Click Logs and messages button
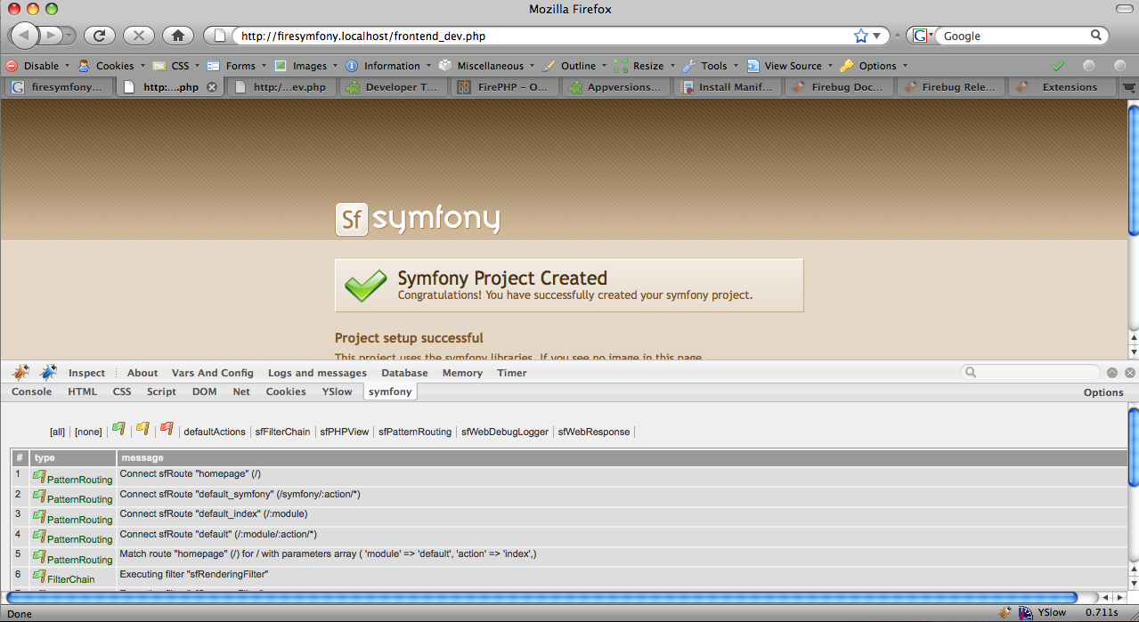 [x=317, y=373]
